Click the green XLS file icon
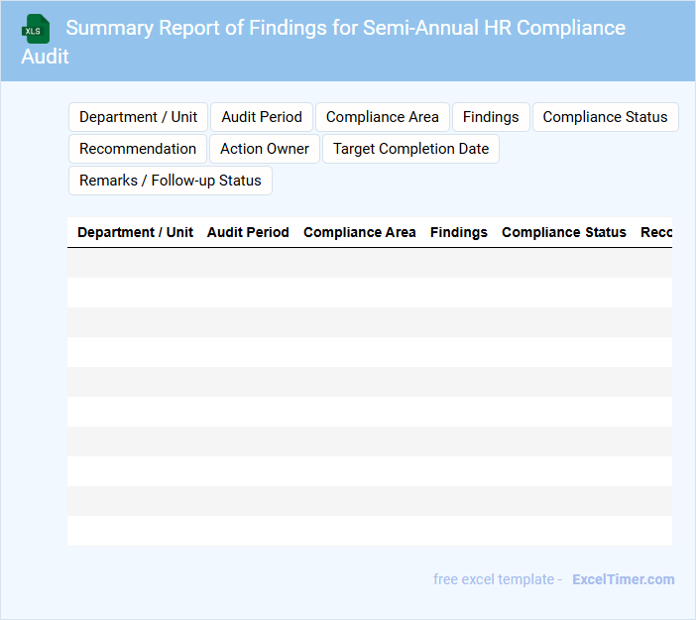 click(x=37, y=29)
